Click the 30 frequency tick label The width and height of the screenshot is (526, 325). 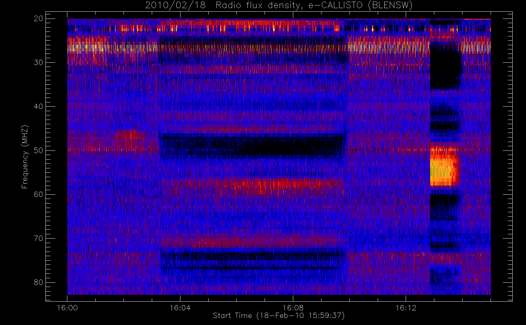click(x=38, y=62)
